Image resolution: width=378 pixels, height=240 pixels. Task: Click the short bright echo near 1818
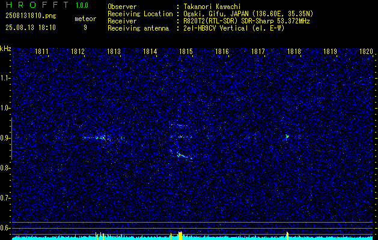[x=287, y=136]
